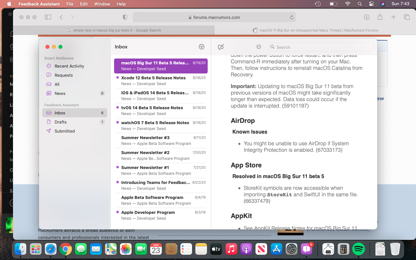Open Xcode 12 Beta 5 Release Notes
This screenshot has height=260, width=416.
[x=161, y=81]
